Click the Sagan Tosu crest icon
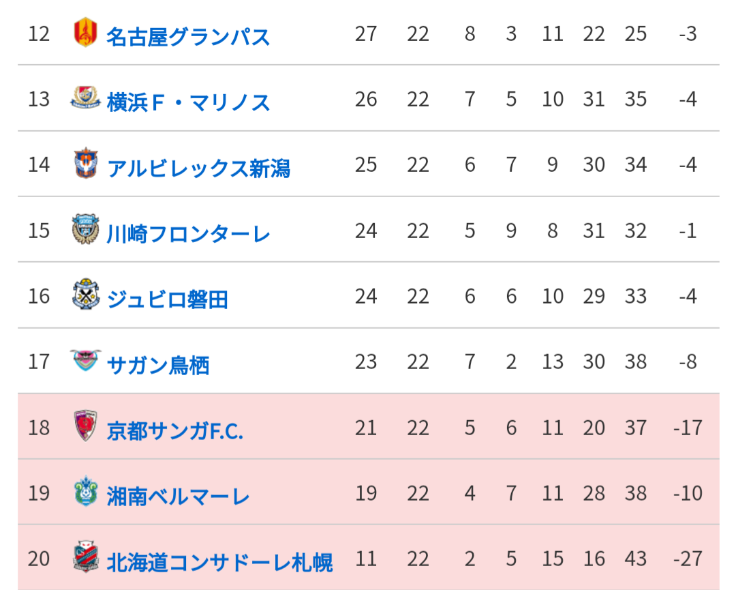The height and width of the screenshot is (590, 736). coord(85,360)
